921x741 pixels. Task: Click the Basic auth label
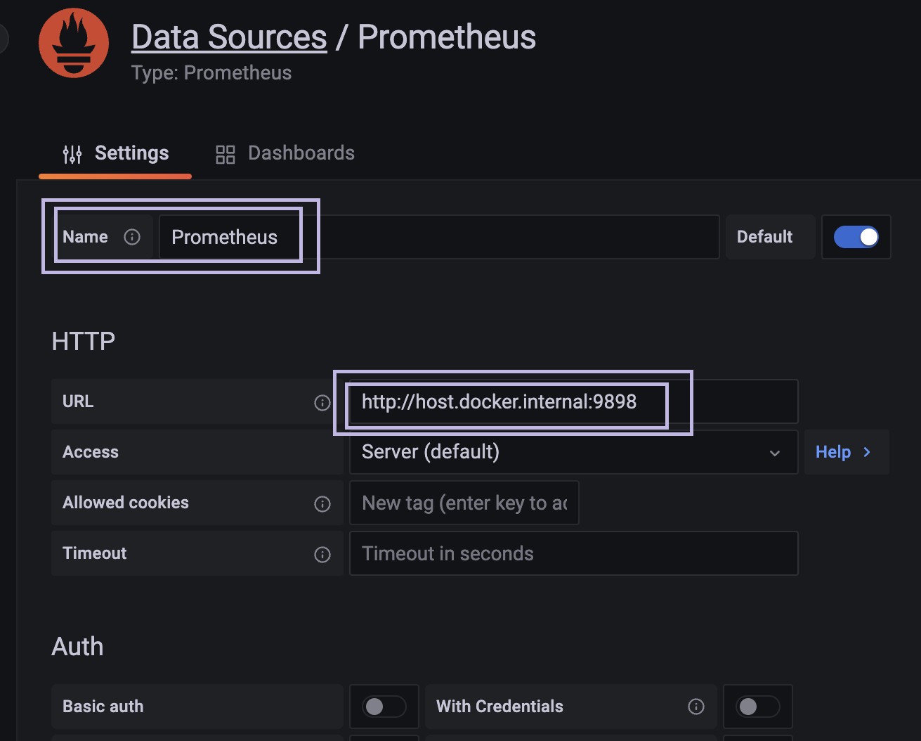pos(103,707)
